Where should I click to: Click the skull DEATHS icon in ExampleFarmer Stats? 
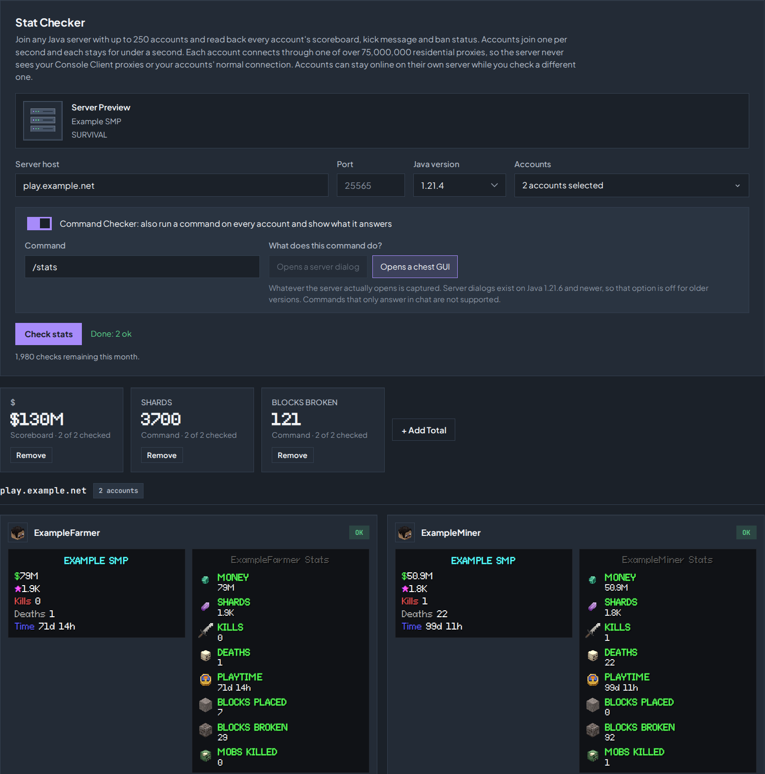pos(206,656)
